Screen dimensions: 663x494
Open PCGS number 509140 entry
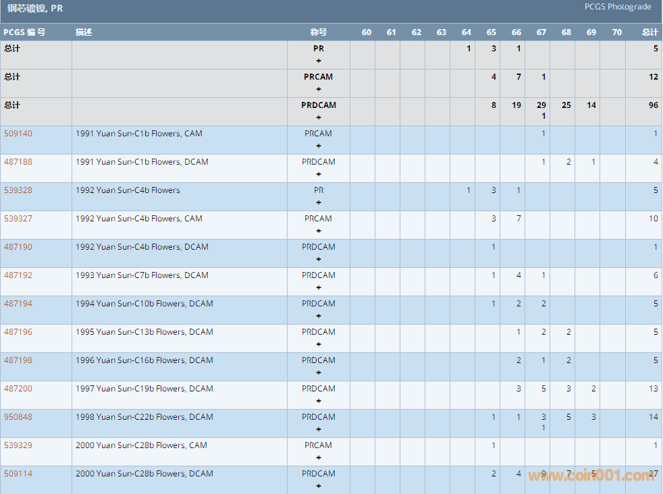[x=18, y=134]
